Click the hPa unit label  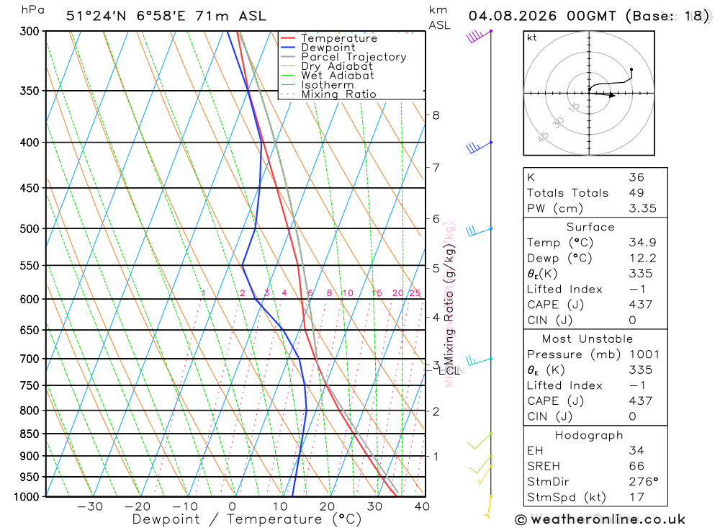coord(33,10)
